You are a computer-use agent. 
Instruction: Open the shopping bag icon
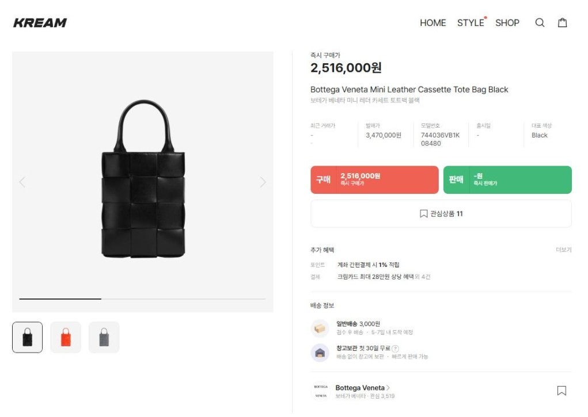562,23
